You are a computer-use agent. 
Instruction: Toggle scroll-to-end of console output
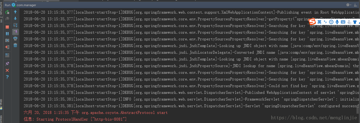[x=15, y=32]
